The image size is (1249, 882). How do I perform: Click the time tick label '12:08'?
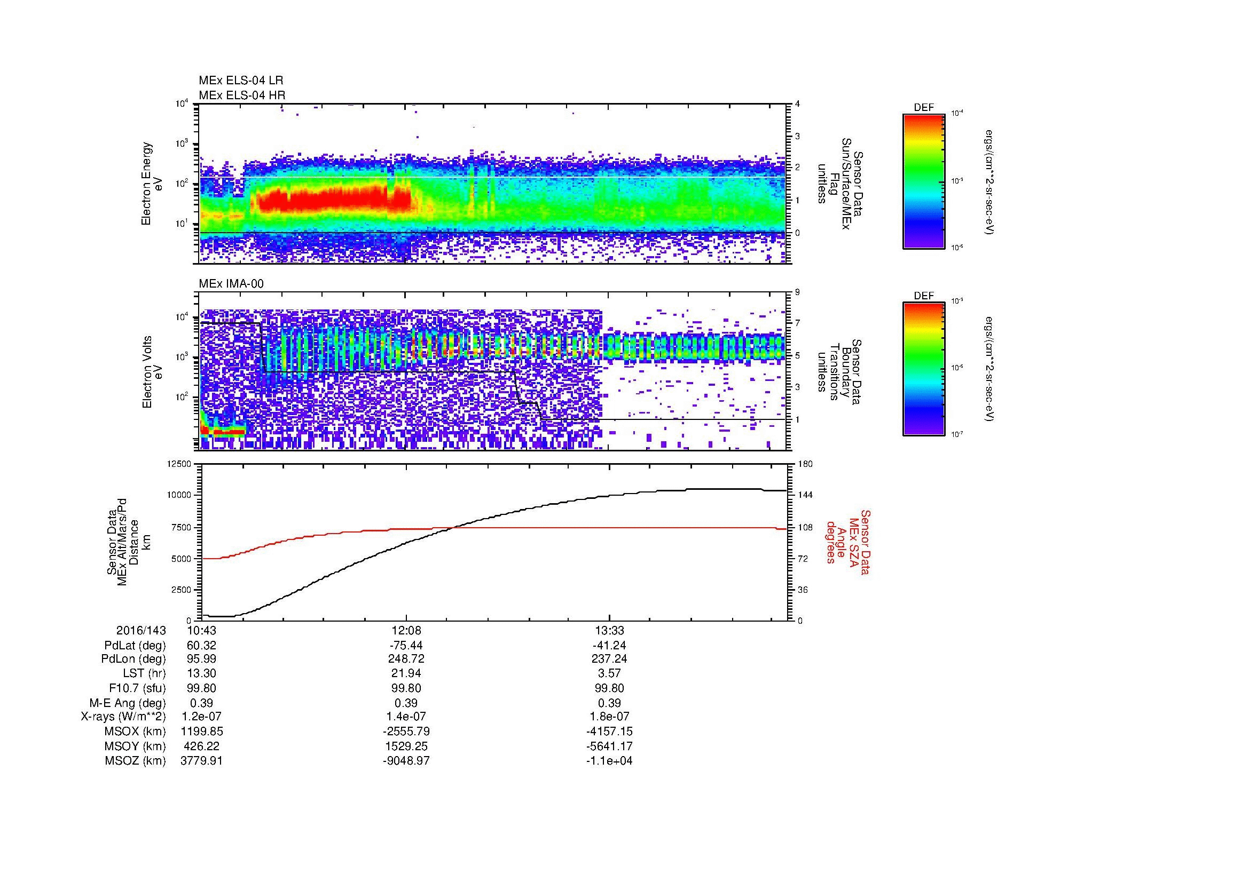pyautogui.click(x=406, y=630)
